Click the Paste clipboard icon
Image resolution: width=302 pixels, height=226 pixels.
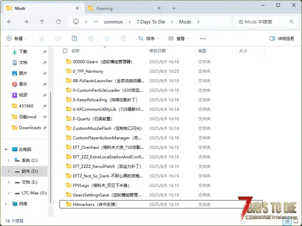click(x=74, y=39)
